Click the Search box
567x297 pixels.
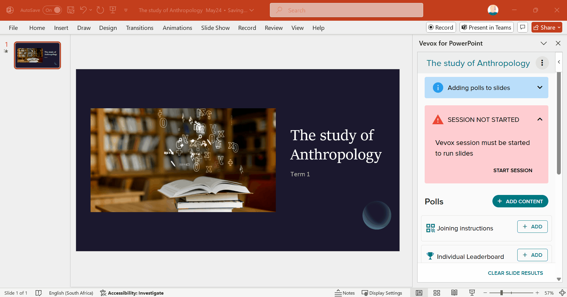click(x=346, y=10)
